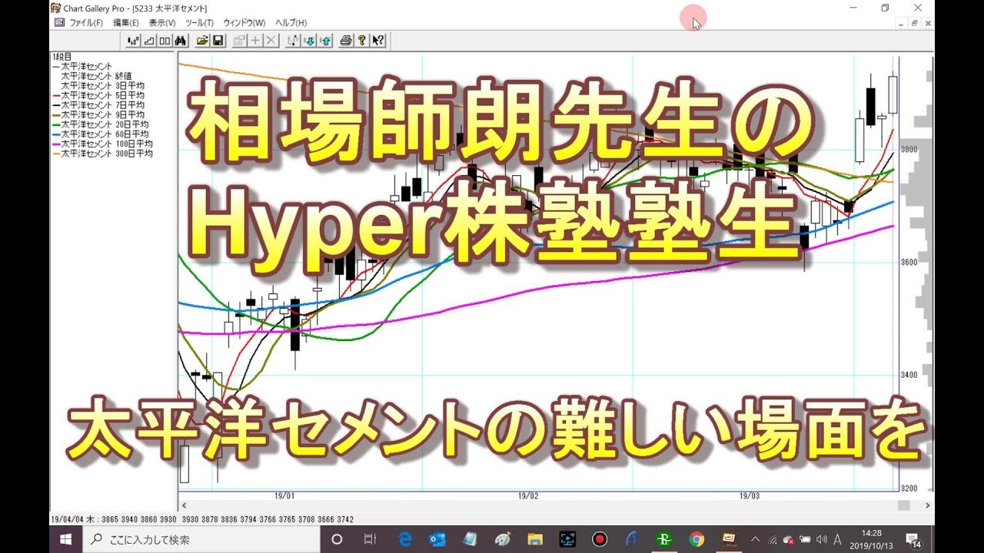Viewport: 984px width, 553px height.
Task: Click the candlestick chart toolbar icon
Action: point(134,41)
